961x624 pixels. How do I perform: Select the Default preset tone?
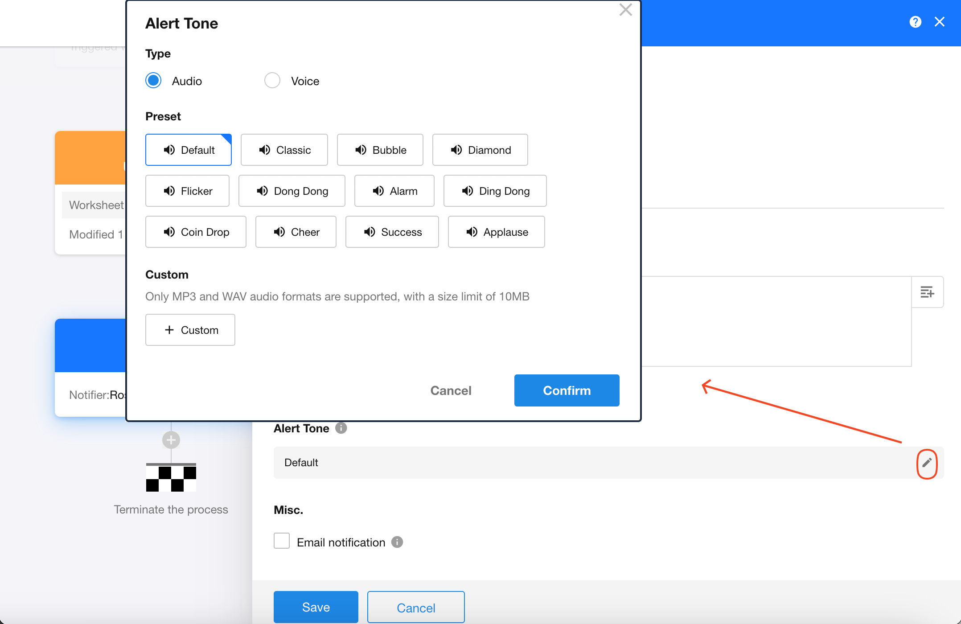click(189, 150)
